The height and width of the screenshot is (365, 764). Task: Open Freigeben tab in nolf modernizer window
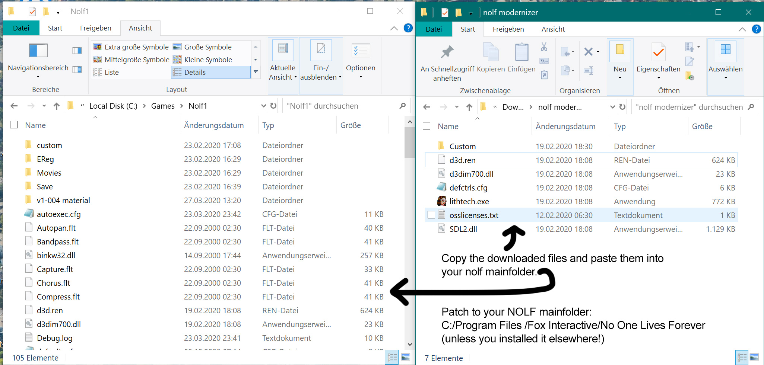pos(508,29)
